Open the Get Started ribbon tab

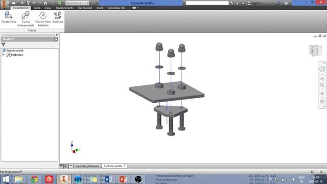pos(85,8)
